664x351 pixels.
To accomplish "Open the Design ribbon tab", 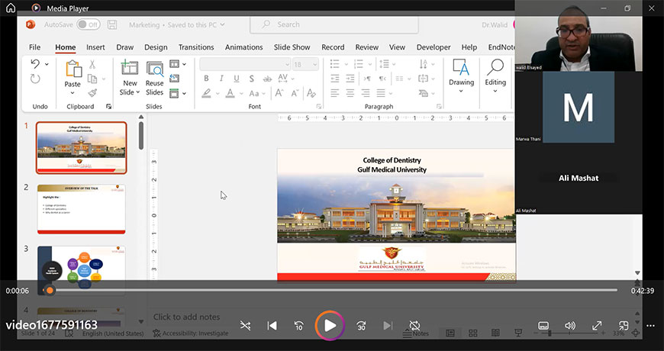I will 156,47.
